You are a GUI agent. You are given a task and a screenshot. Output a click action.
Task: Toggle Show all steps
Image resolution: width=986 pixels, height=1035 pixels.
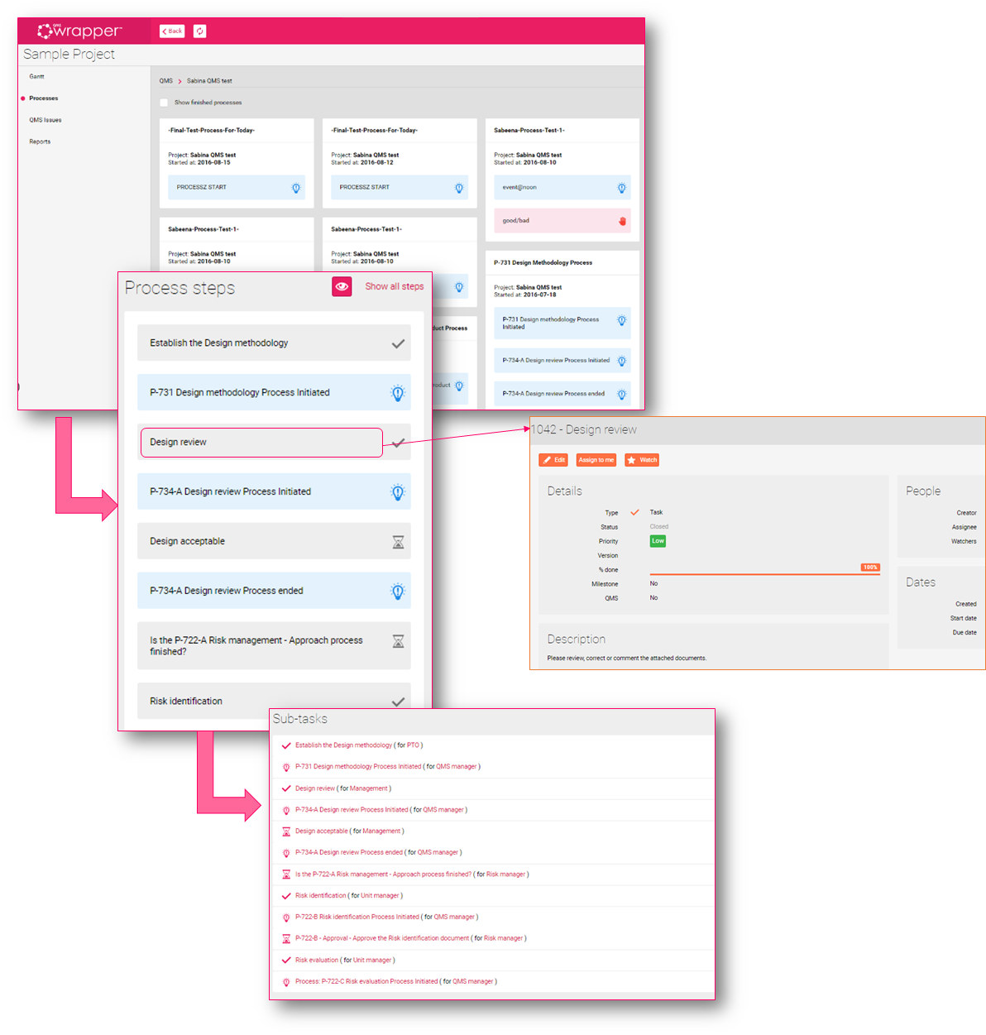394,286
